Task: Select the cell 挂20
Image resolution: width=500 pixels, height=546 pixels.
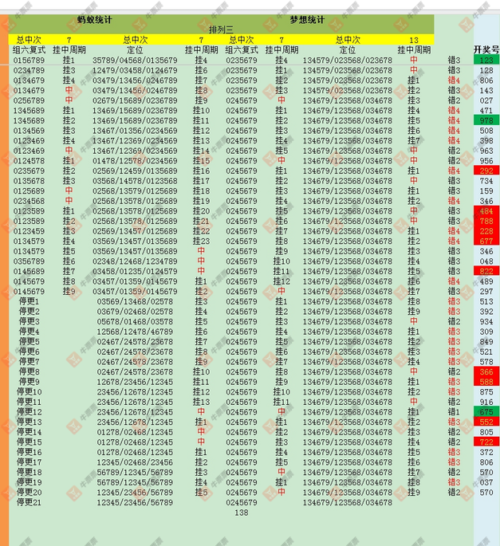Action: coord(201,211)
